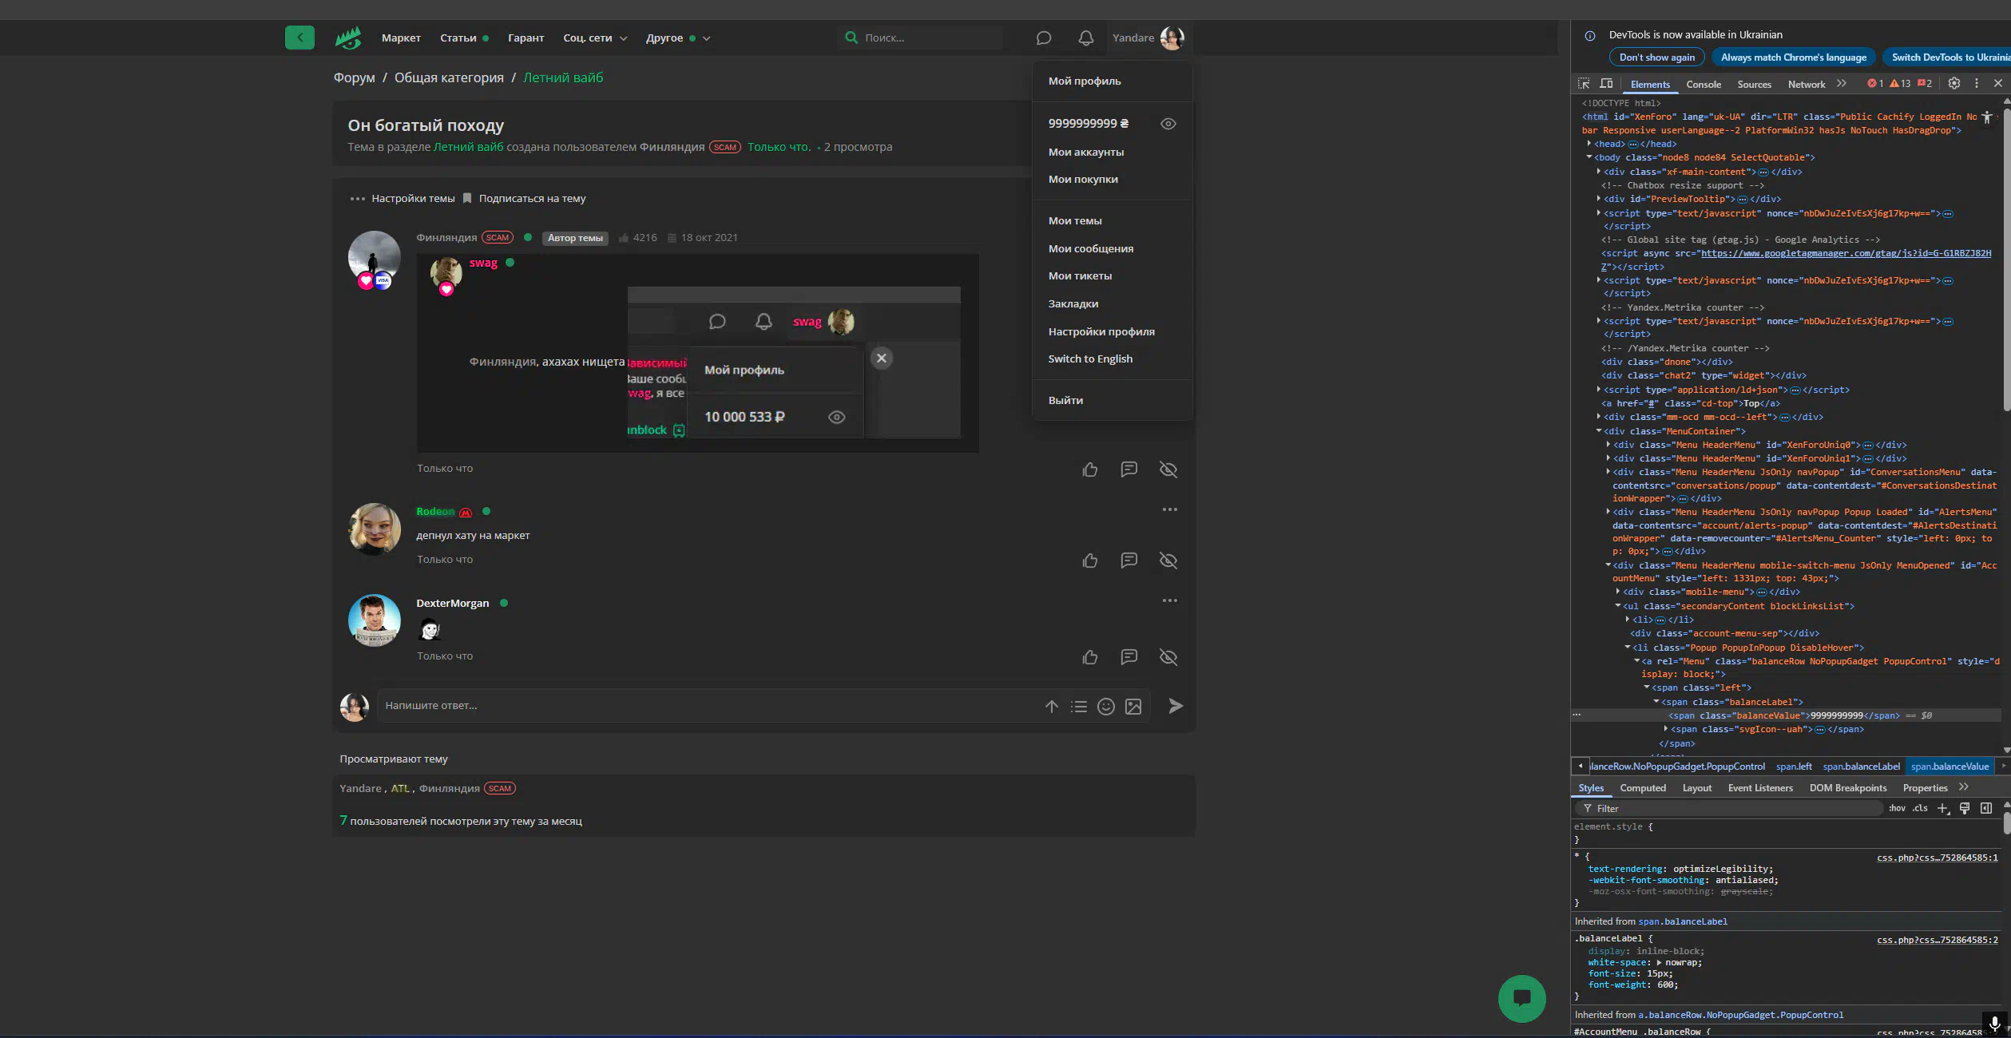Hide Rodeon's post with crossed-eye icon
2011x1038 pixels.
1168,561
